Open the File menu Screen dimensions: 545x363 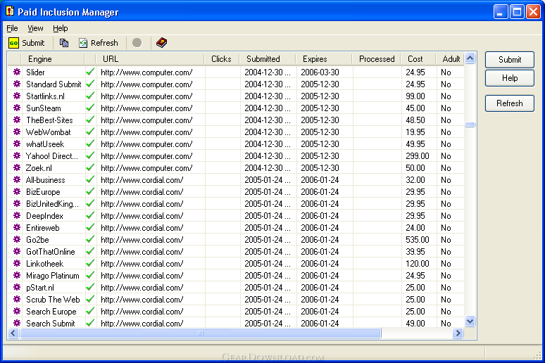tap(12, 28)
